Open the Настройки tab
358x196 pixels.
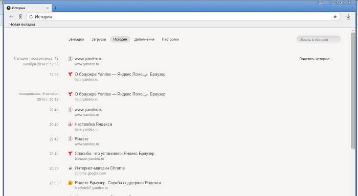[x=170, y=39]
